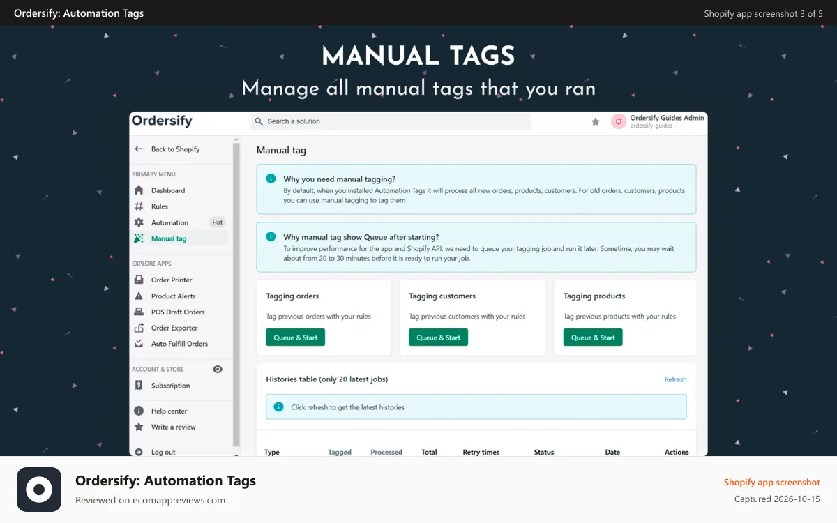
Task: Click the Manual tag confetti icon
Action: coord(139,238)
